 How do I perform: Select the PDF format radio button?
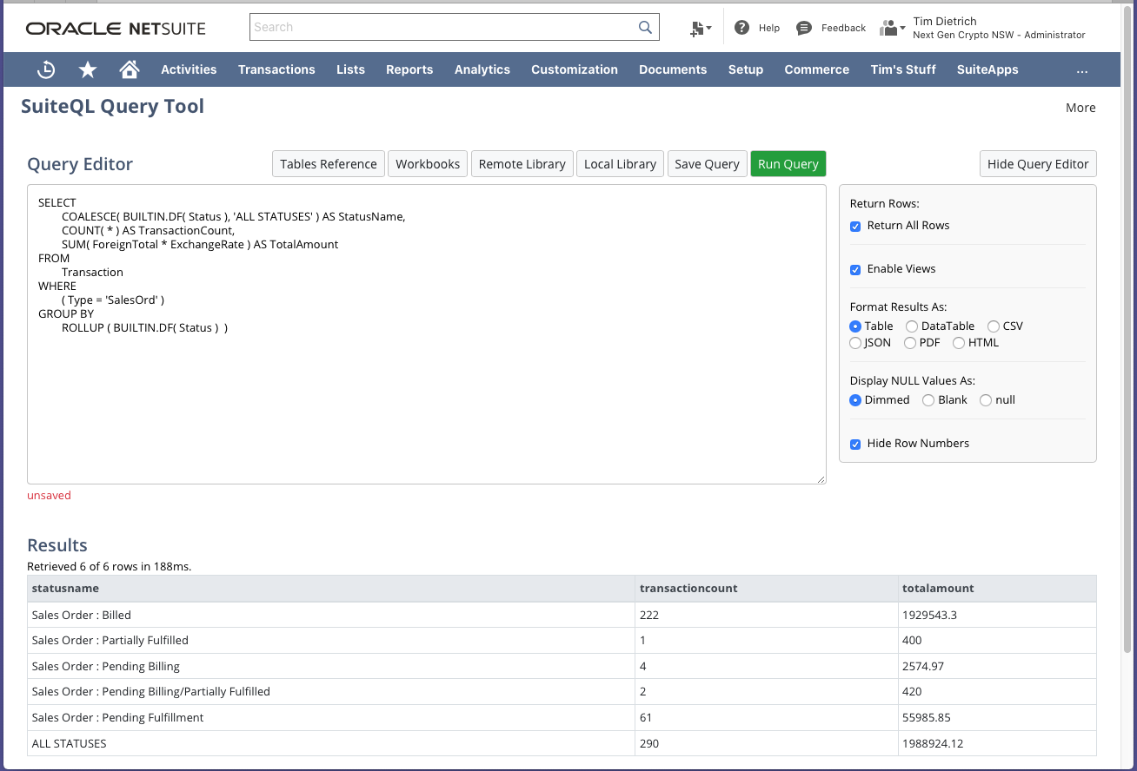[x=910, y=343]
